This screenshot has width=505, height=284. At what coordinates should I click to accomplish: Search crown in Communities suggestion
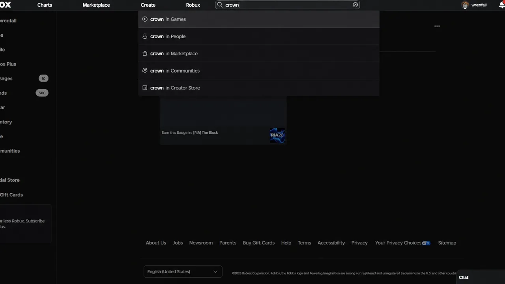click(x=259, y=71)
